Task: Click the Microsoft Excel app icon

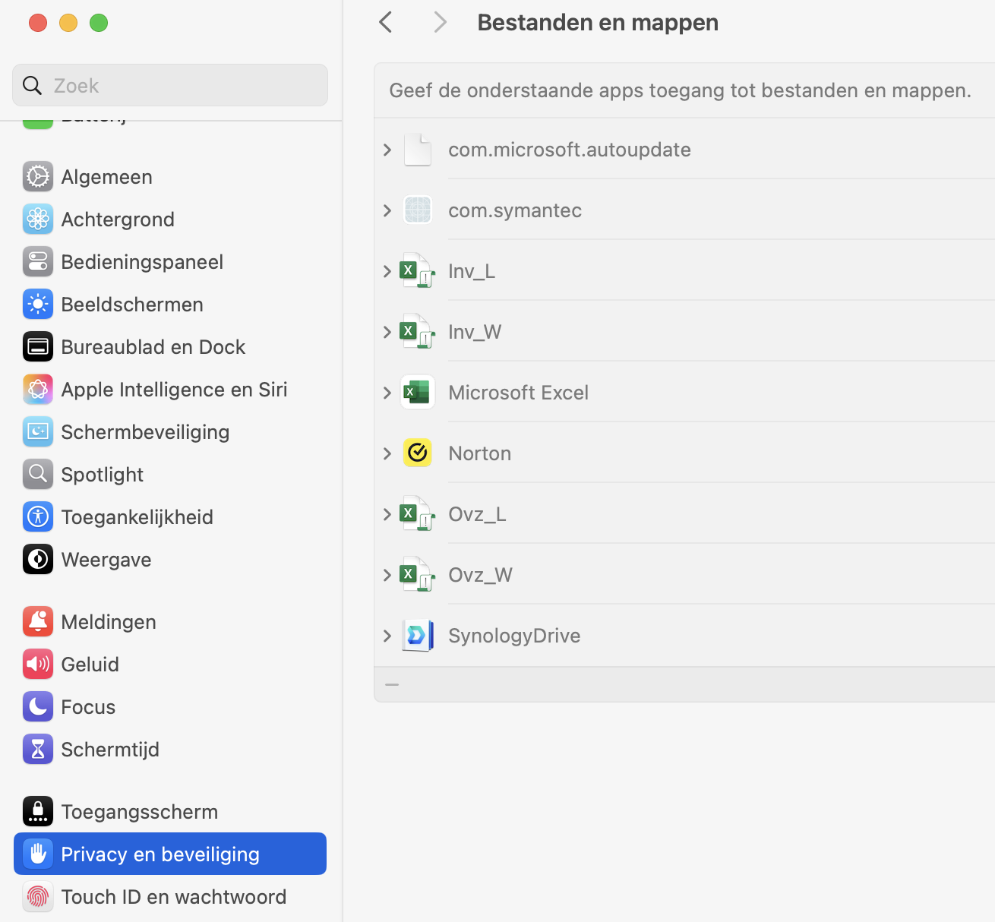Action: [418, 393]
